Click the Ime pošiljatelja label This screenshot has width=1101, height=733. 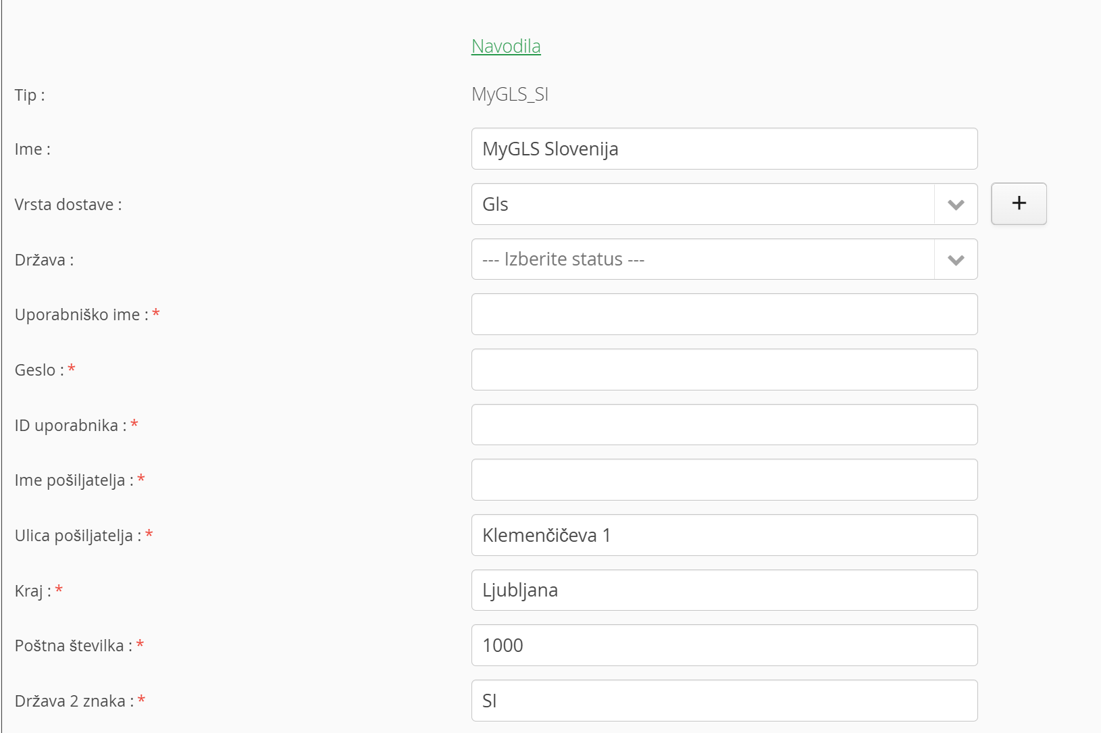74,480
